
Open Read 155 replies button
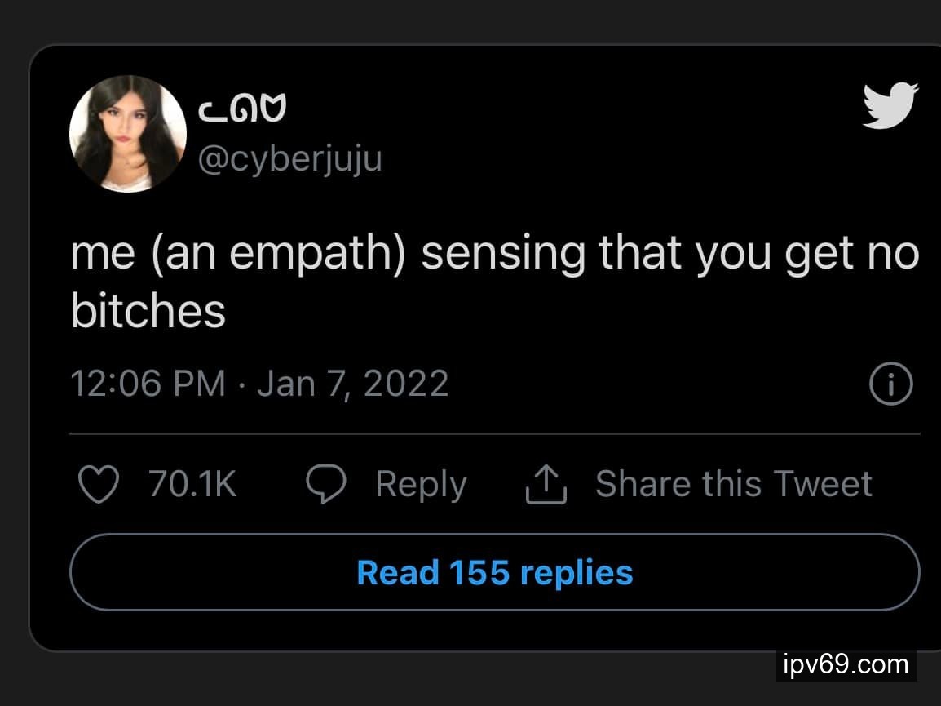click(x=494, y=572)
